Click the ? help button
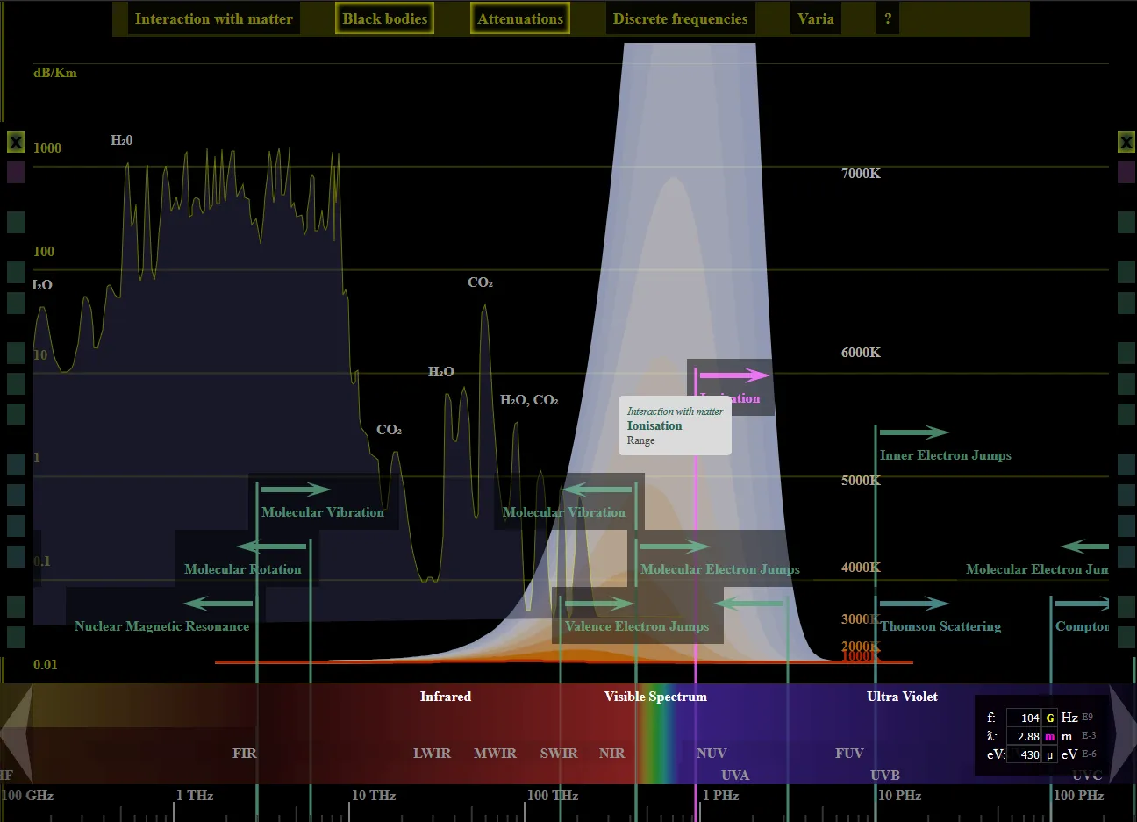1137x822 pixels. [x=887, y=18]
